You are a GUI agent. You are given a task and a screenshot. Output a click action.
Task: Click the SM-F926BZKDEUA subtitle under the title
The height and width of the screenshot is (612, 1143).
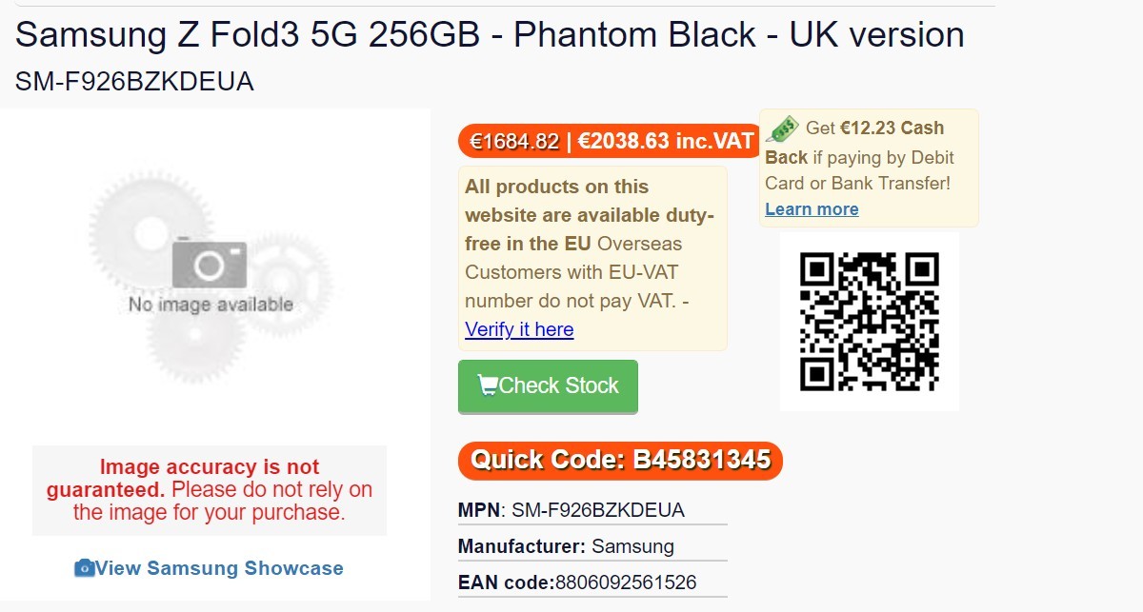point(134,82)
